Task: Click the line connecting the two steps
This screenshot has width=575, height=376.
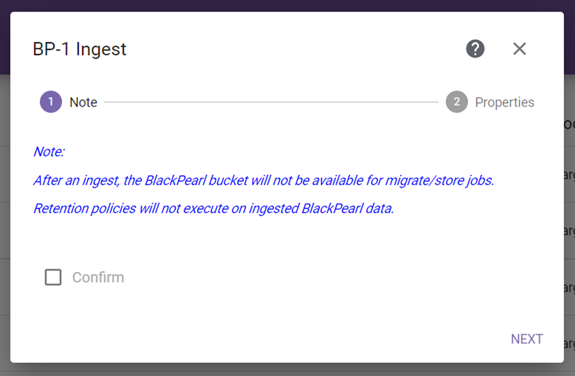Action: point(271,102)
